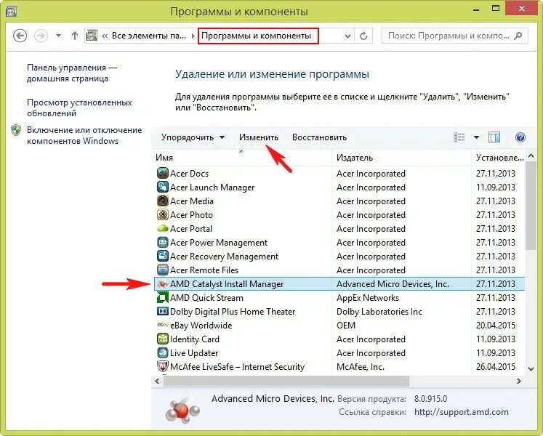The height and width of the screenshot is (436, 543).
Task: Sort by the 'Имя' column header
Action: pos(241,158)
